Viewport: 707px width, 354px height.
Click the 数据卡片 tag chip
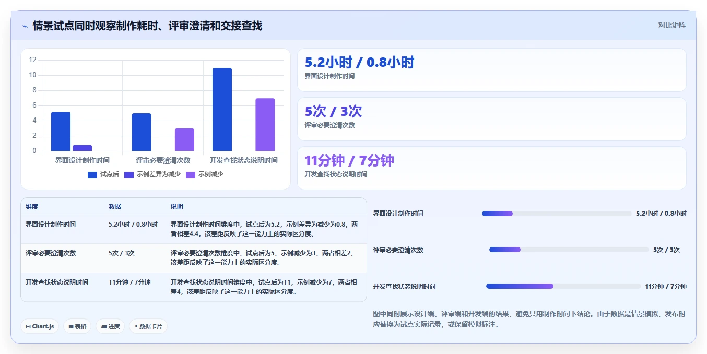click(148, 326)
